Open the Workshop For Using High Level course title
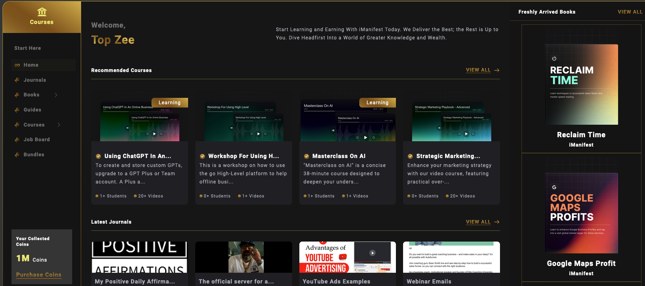645x286 pixels. pos(243,156)
